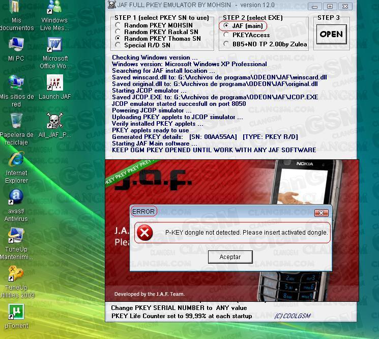Viewport: 379px width, 339px height.
Task: Click 'Powering JCOP simulator ...' log line
Action: point(152,110)
